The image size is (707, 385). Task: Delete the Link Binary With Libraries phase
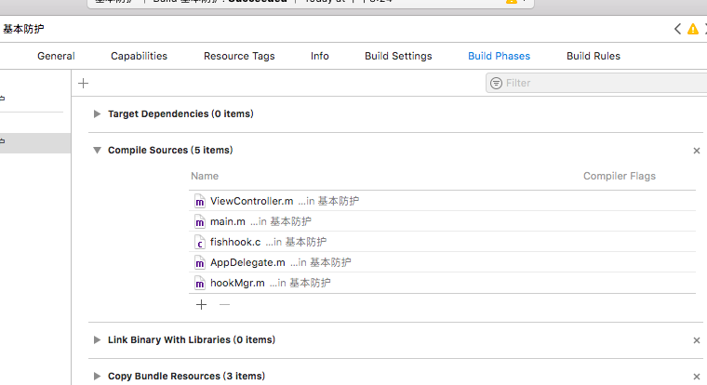(x=697, y=340)
